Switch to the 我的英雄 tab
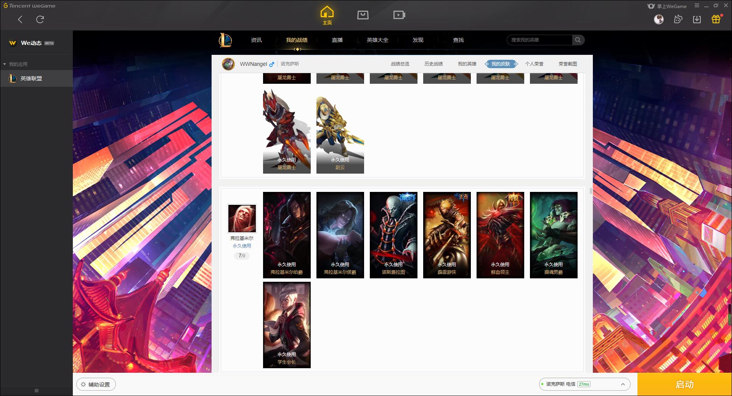Image resolution: width=732 pixels, height=396 pixels. pos(467,64)
